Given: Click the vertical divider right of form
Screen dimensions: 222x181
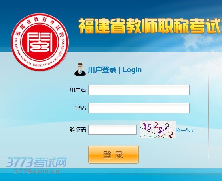Looking at the screenshot, I should pyautogui.click(x=209, y=109).
